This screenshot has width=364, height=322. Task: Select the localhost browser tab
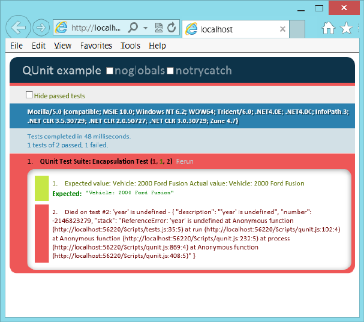(236, 29)
